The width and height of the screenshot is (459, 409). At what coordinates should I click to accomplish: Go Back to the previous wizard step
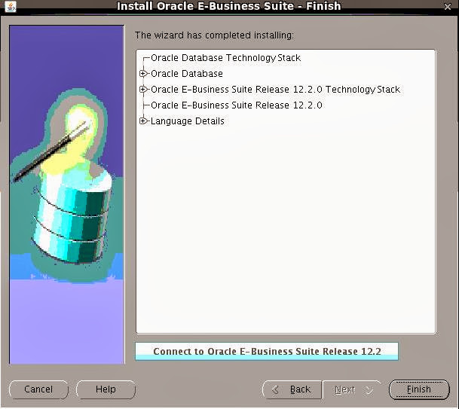pyautogui.click(x=292, y=389)
